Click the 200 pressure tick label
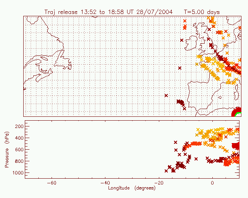 (x=19, y=126)
